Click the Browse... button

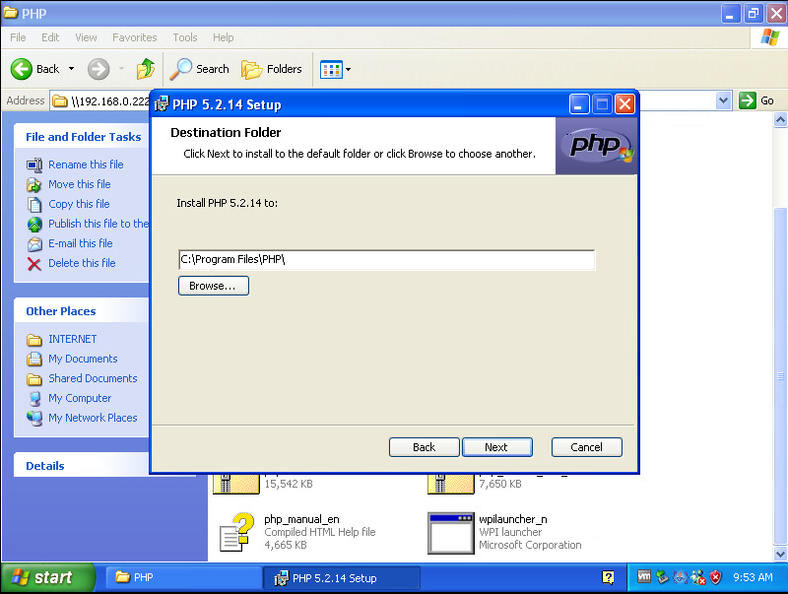tap(213, 286)
